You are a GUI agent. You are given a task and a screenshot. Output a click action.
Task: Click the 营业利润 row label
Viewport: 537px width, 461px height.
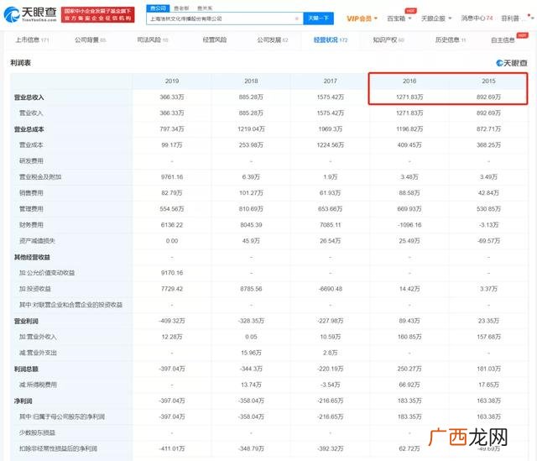click(26, 321)
